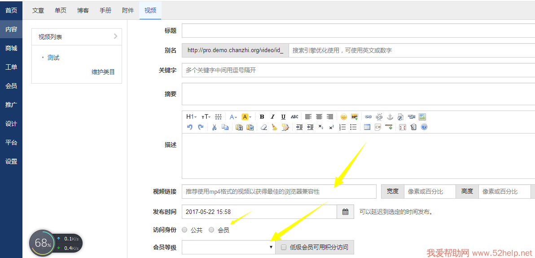Viewport: 535px width, 258px height.
Task: Expand the 视频列表 panel chevron
Action: [x=115, y=36]
